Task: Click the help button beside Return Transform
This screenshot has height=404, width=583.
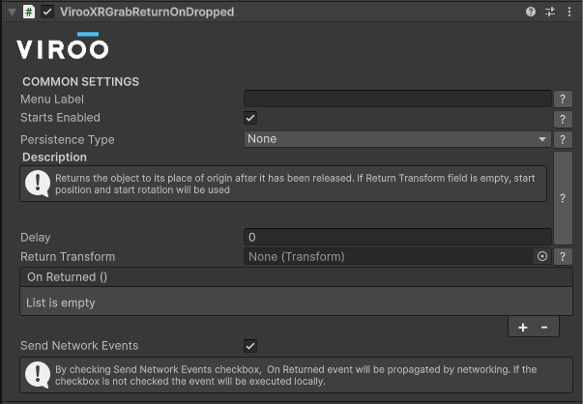Action: pyautogui.click(x=563, y=257)
